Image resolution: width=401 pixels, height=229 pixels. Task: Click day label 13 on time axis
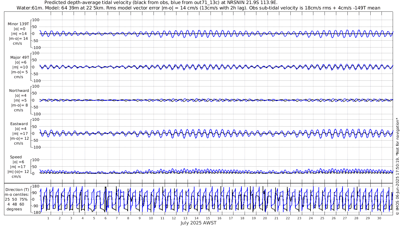coord(185,218)
